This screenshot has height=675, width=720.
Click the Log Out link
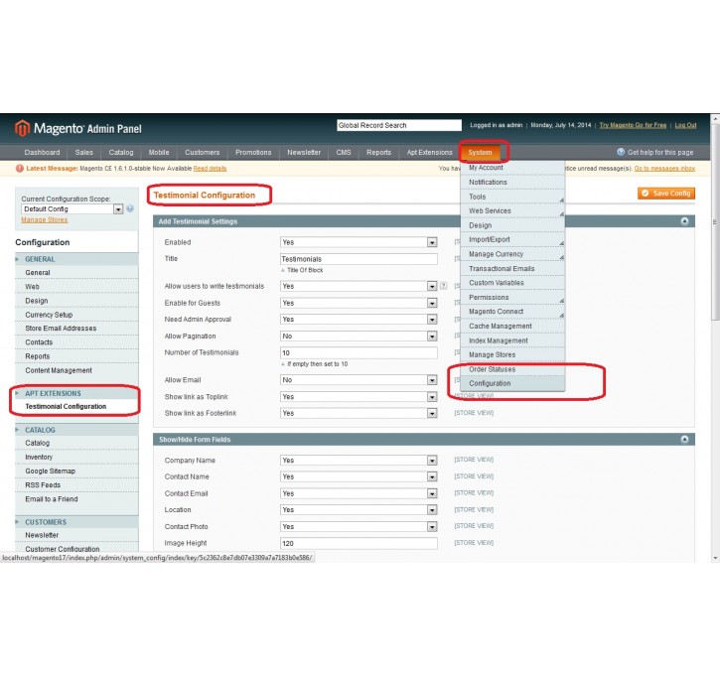pos(685,125)
